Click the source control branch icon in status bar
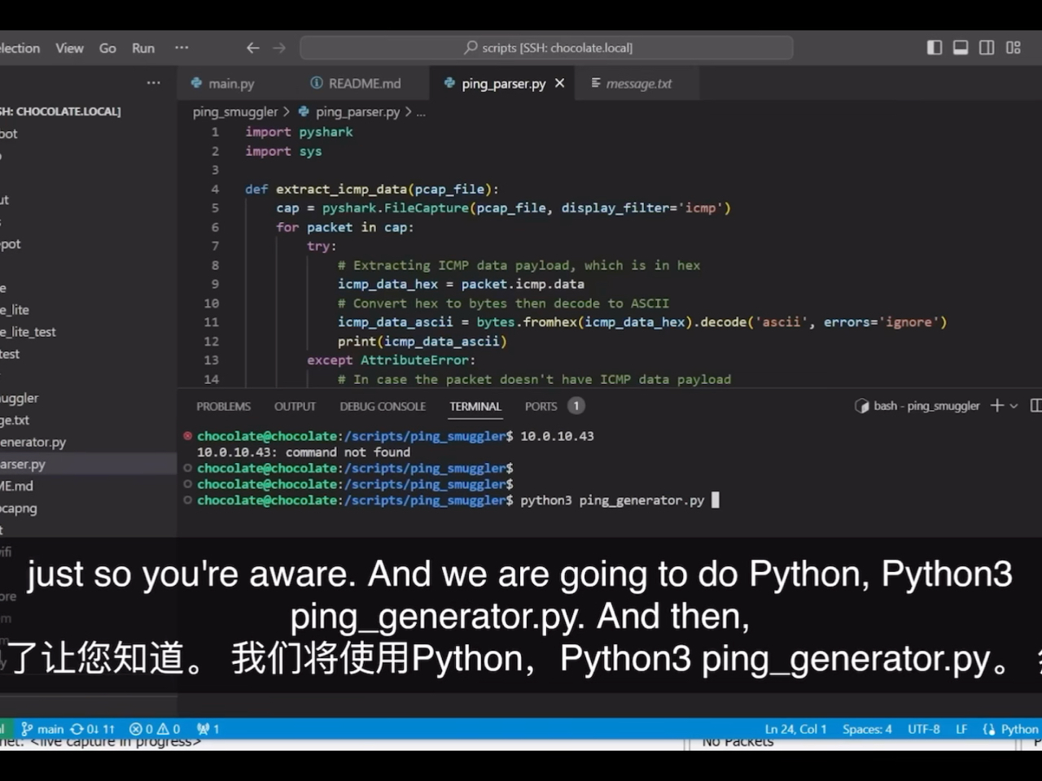Screen dimensions: 1042x781 point(27,729)
